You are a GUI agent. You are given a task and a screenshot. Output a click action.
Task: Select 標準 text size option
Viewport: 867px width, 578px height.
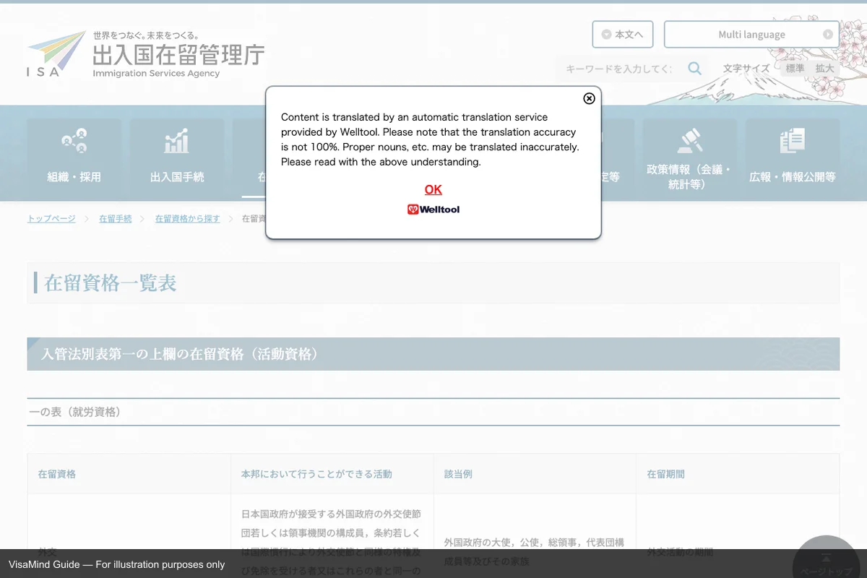coord(795,68)
